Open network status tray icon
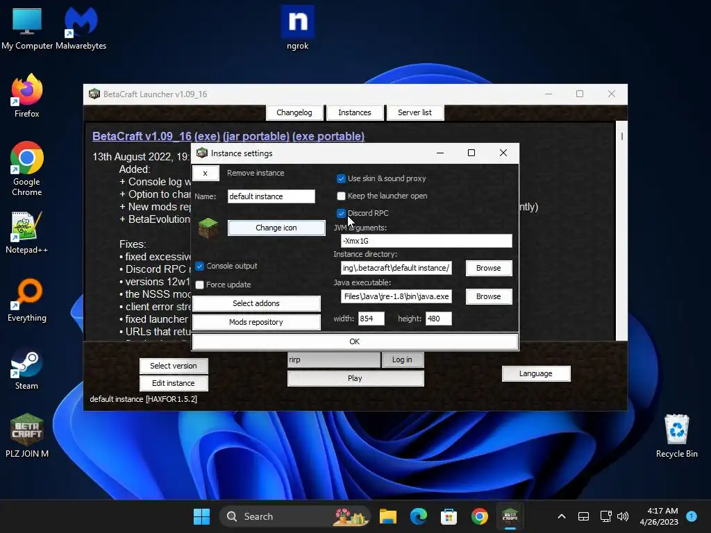 tap(605, 516)
